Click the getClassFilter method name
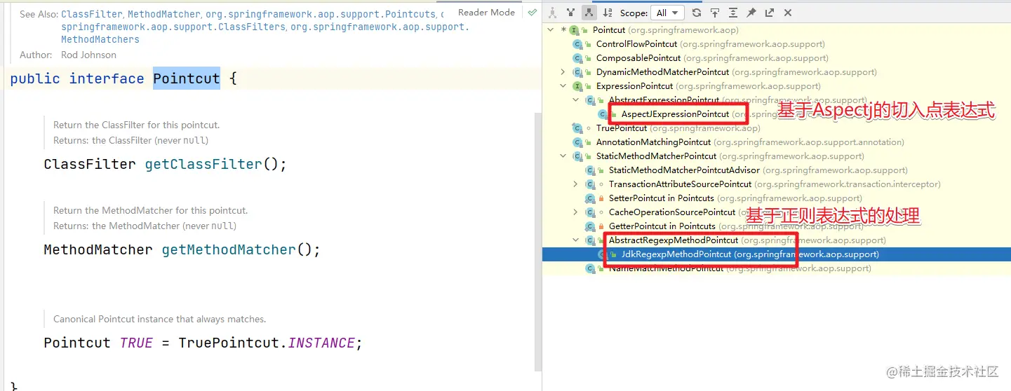The image size is (1011, 391). 203,165
